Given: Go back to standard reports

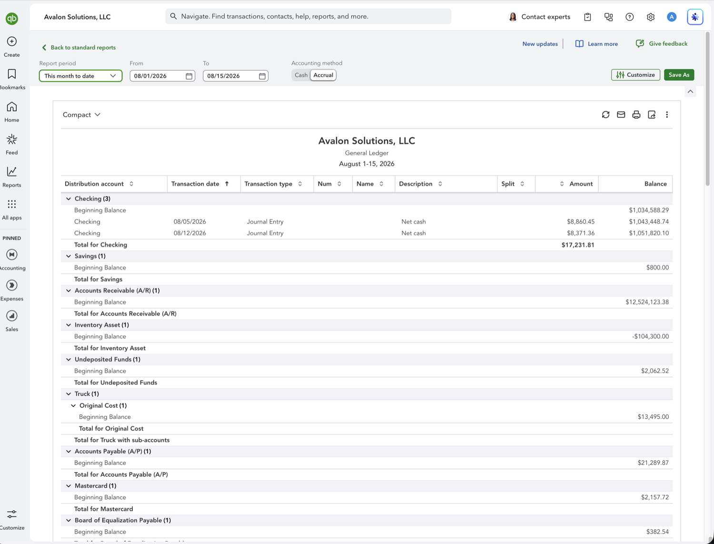Looking at the screenshot, I should 79,48.
